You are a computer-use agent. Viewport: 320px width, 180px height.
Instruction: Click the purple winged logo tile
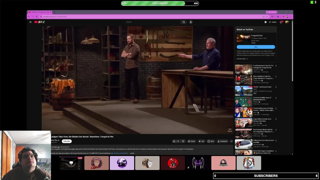pyautogui.click(x=198, y=163)
